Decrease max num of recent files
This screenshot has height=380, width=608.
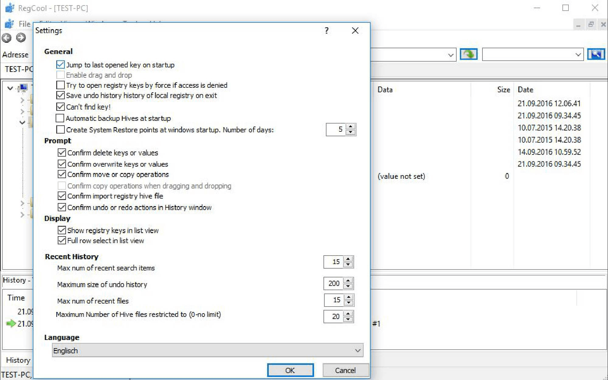coord(349,303)
